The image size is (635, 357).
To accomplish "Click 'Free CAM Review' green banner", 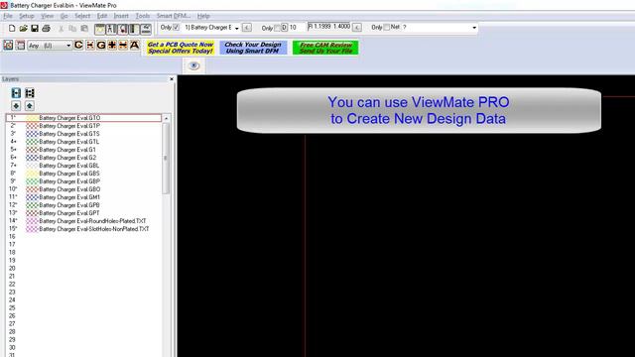I will [x=325, y=48].
